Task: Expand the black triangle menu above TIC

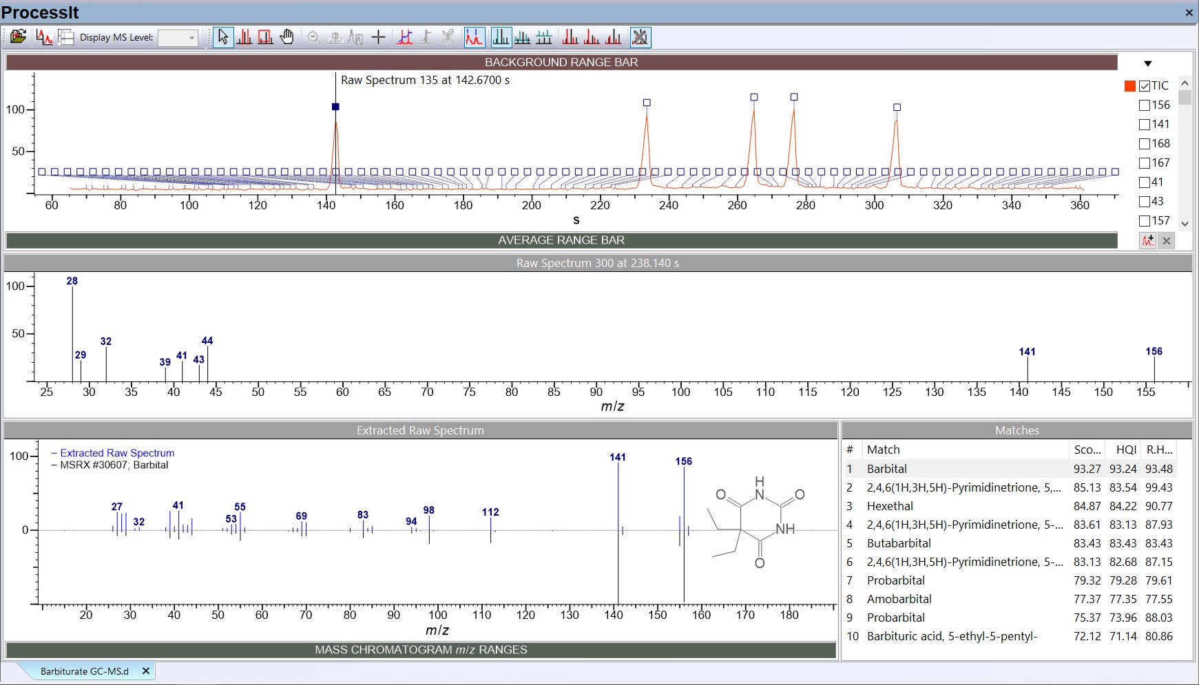Action: 1148,64
